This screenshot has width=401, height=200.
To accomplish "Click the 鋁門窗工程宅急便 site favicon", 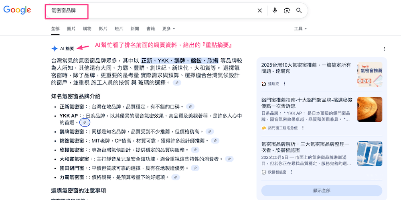I will pos(264,128).
